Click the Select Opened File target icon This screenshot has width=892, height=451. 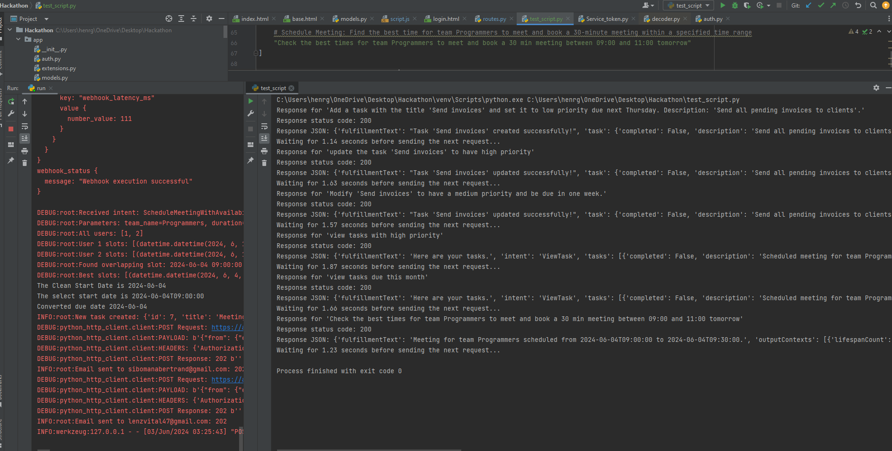pos(169,18)
